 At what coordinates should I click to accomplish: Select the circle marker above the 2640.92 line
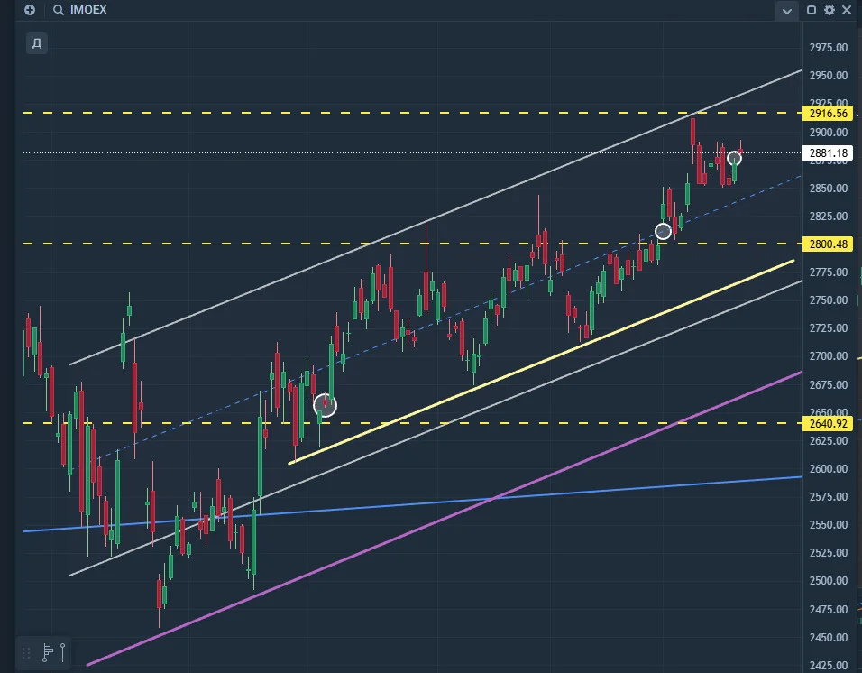pos(325,406)
